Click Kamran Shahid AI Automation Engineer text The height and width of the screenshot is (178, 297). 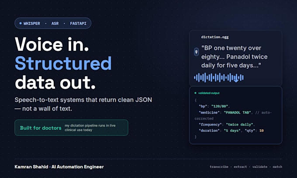pyautogui.click(x=59, y=167)
